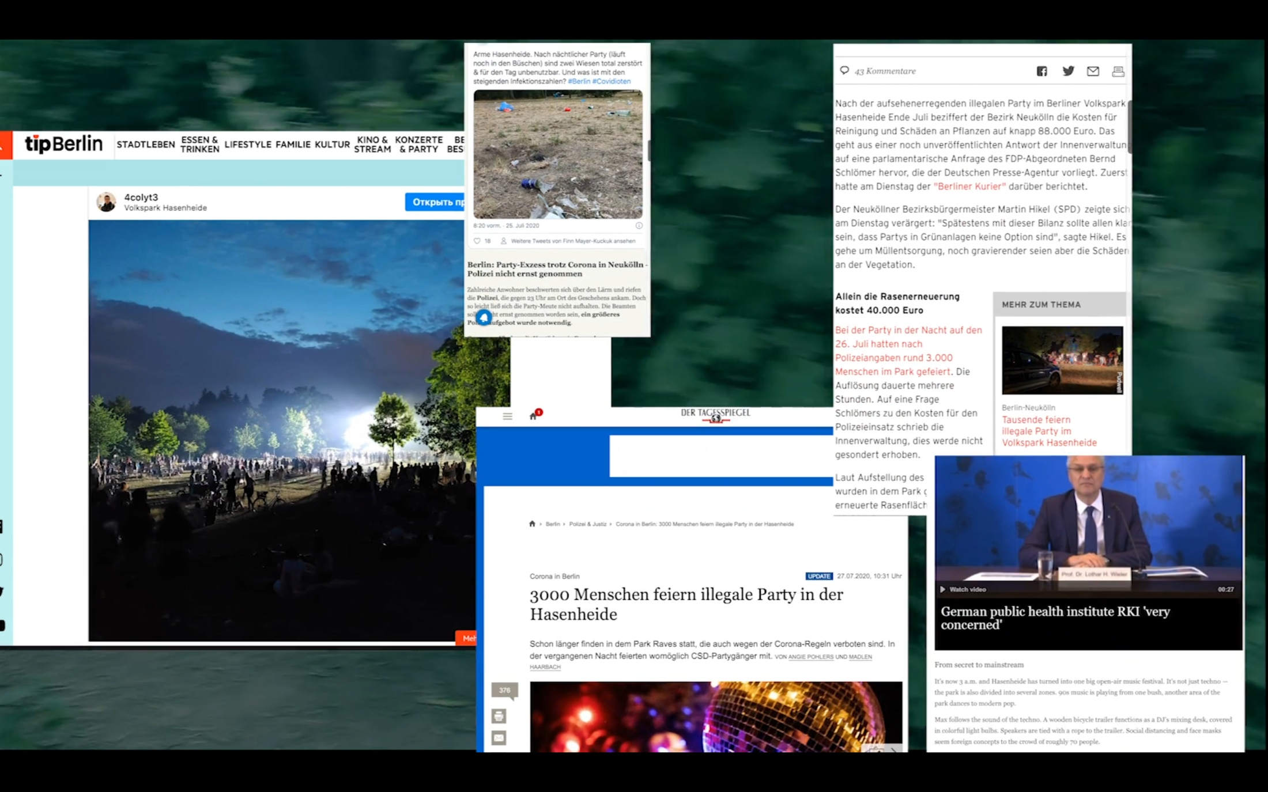Click print icon left of disco ball image

499,716
